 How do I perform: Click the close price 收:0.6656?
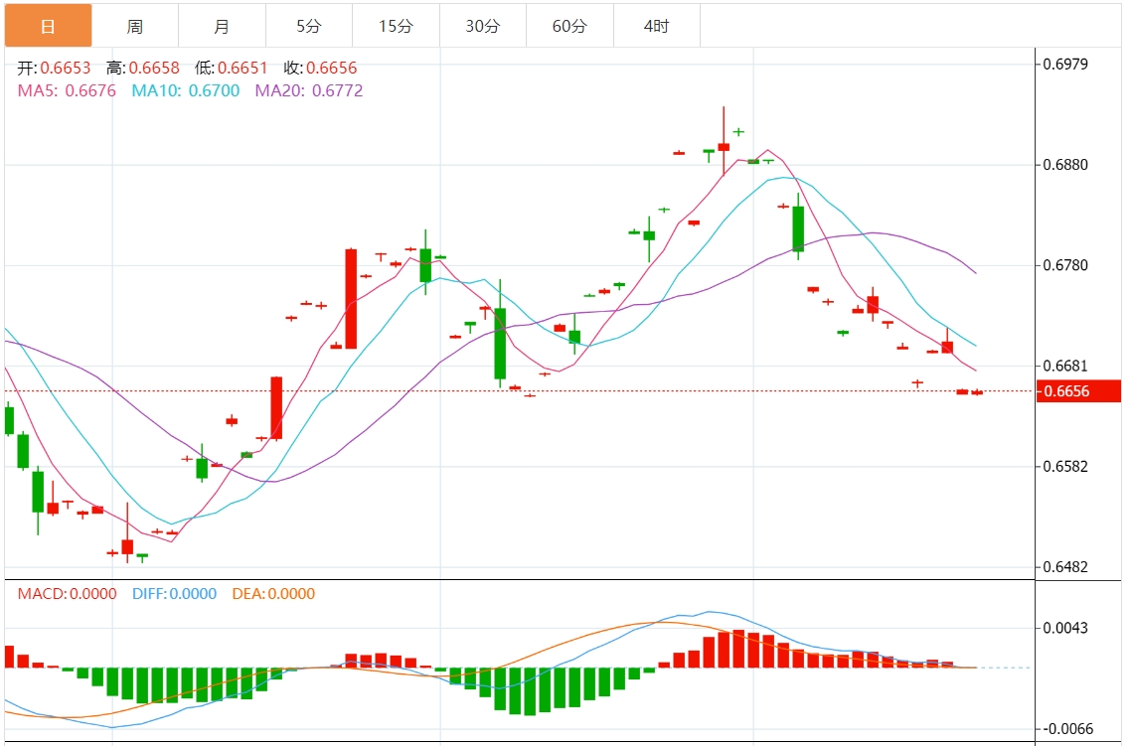[320, 68]
